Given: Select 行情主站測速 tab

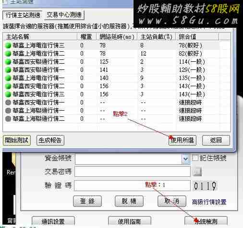Looking at the screenshot, I should 23,15.
